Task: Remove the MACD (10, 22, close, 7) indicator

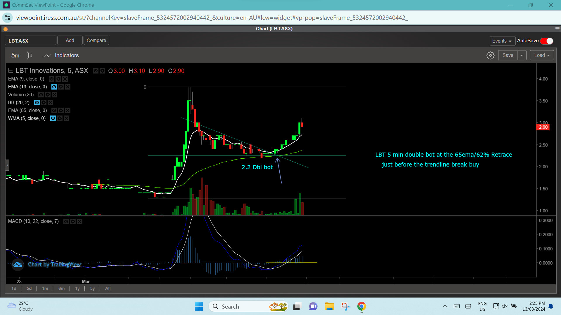Action: point(79,221)
